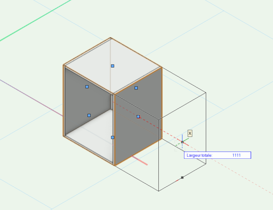Click the upper blue handle on the gray right panel
This screenshot has width=273, height=210.
coord(136,88)
